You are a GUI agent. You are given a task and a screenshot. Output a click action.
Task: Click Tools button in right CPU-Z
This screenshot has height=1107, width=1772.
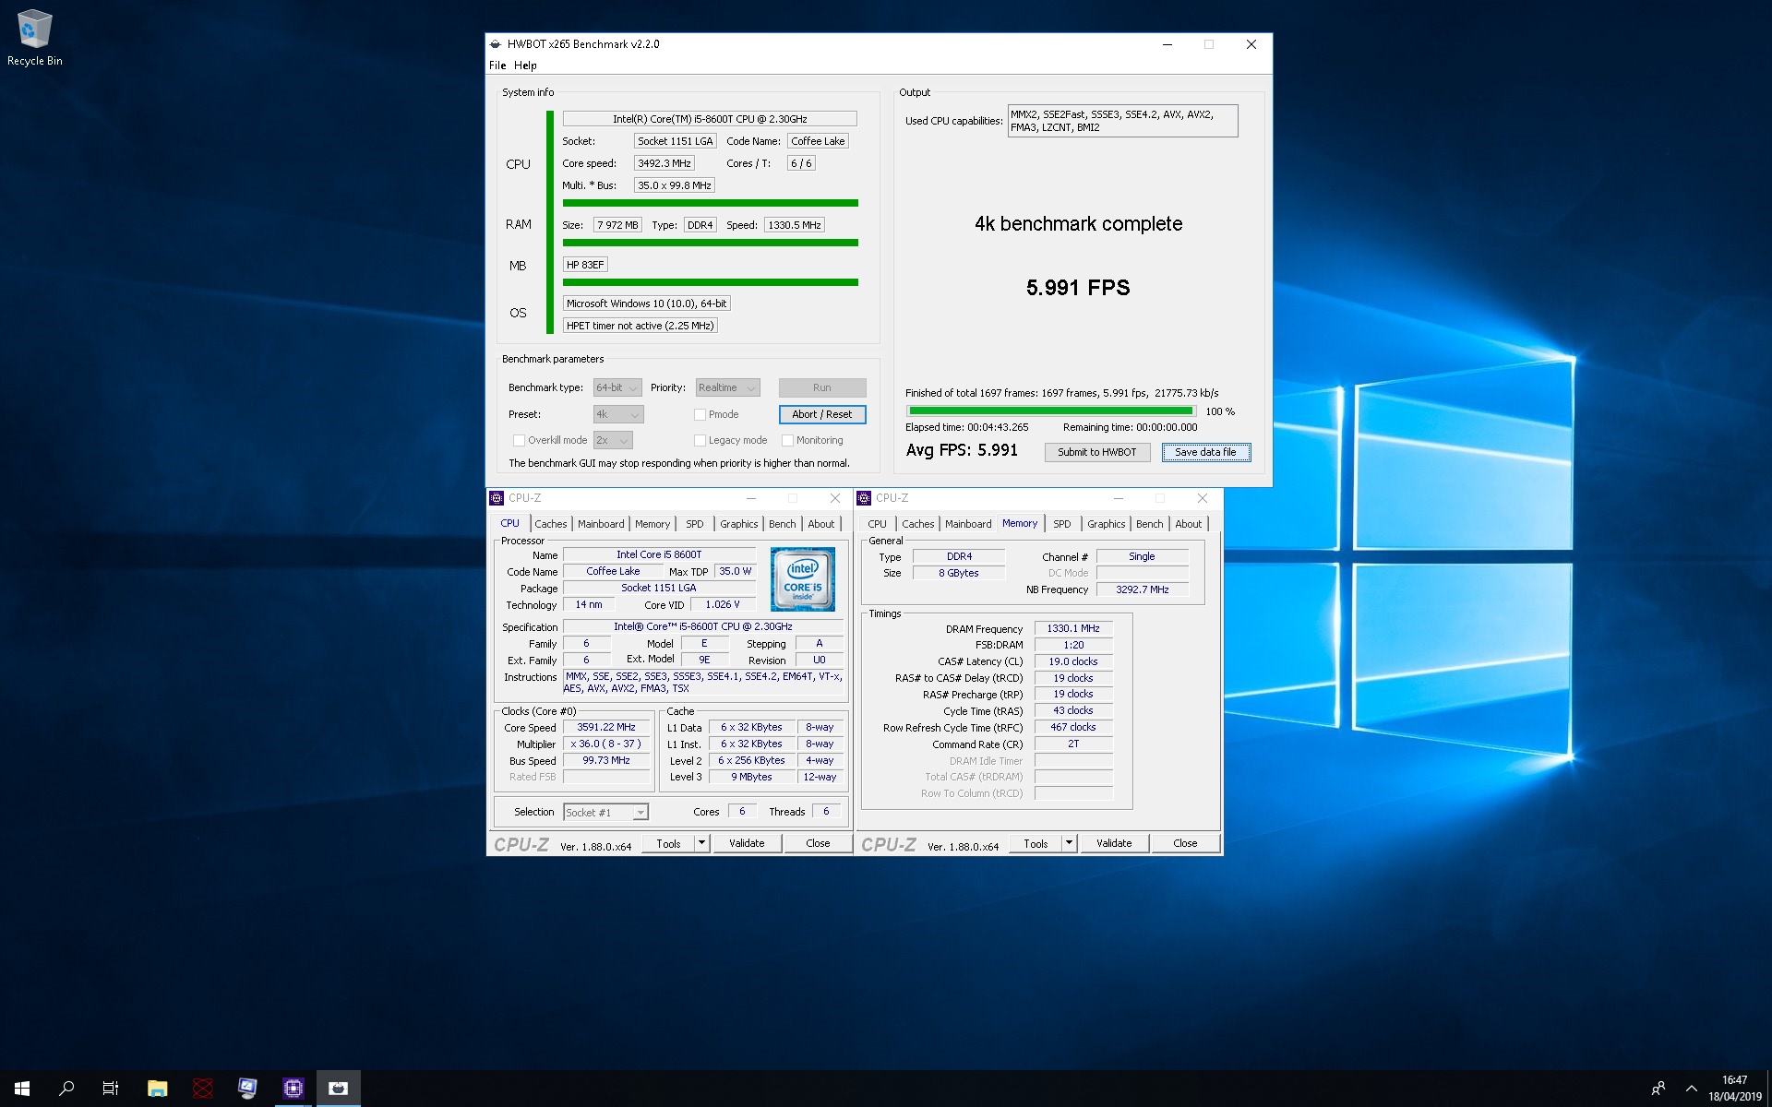pyautogui.click(x=1036, y=843)
